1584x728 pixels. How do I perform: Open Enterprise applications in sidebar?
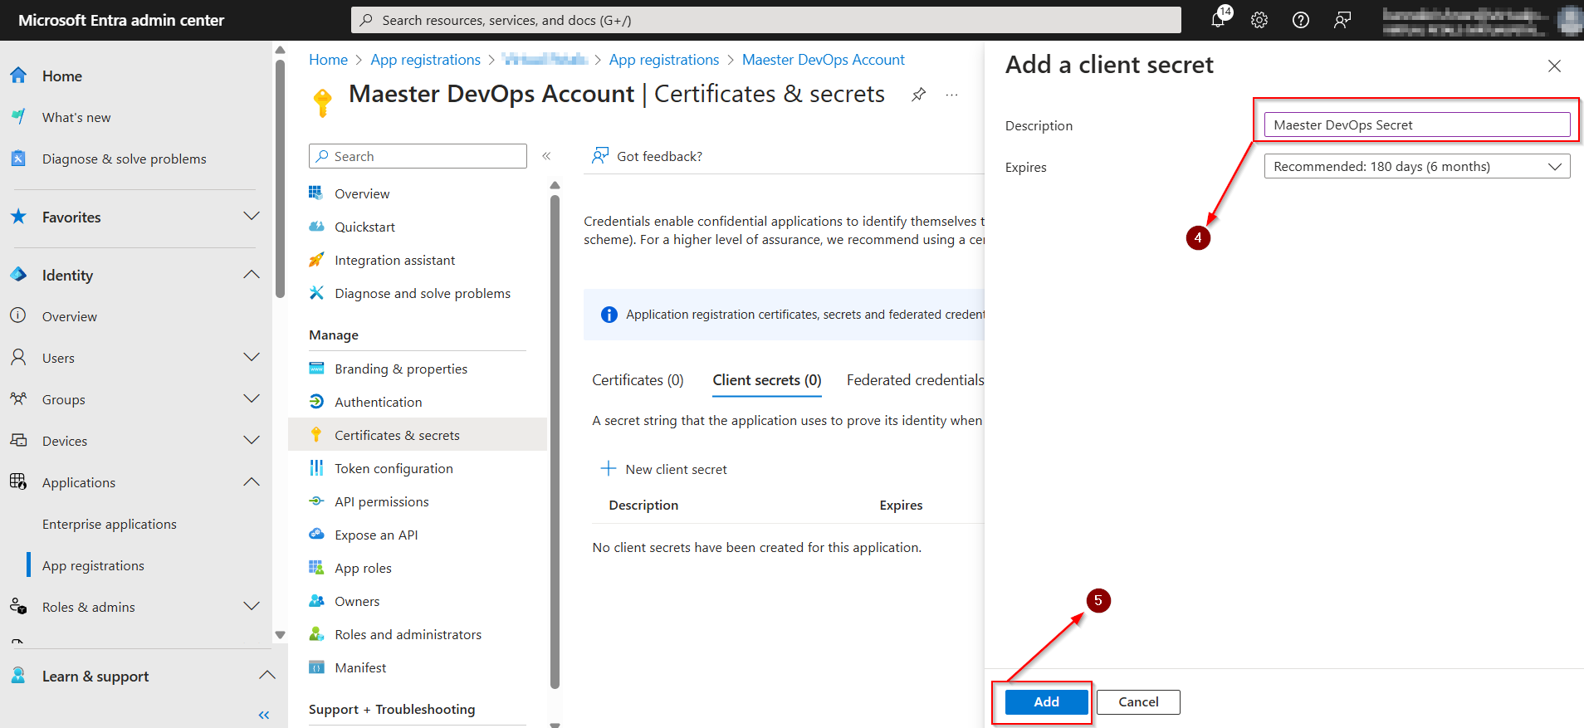click(110, 524)
